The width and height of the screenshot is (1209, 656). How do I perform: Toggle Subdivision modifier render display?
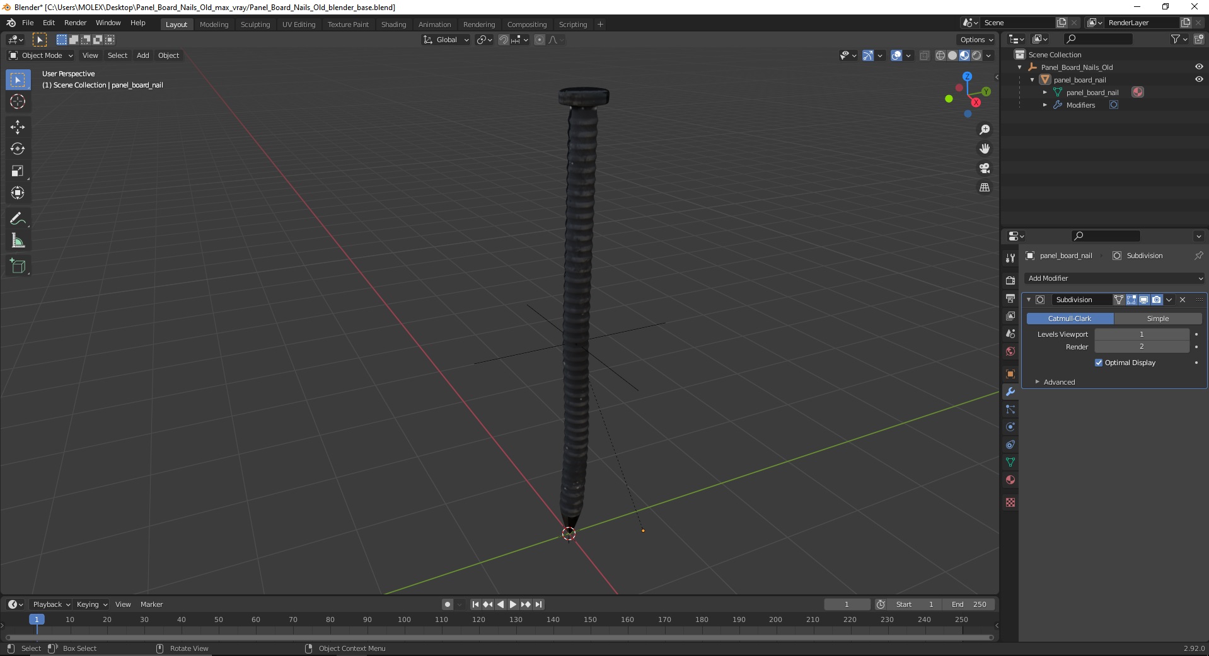(x=1157, y=300)
